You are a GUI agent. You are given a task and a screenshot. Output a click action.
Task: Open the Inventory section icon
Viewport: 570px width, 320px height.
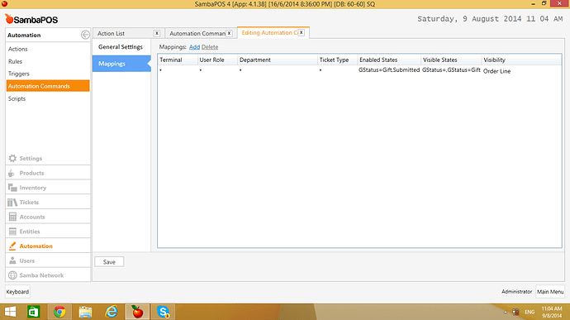(x=12, y=188)
